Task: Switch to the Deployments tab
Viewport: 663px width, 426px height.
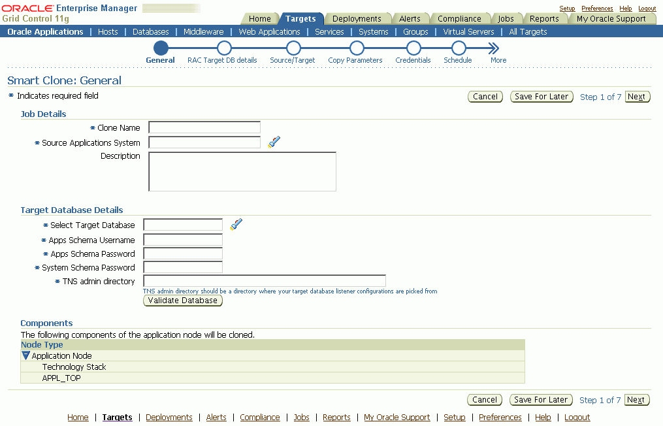Action: 357,18
